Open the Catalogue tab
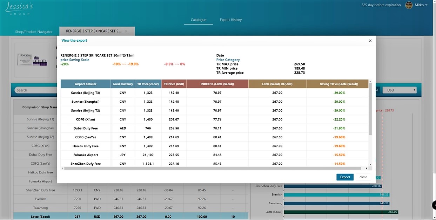436x220 pixels. click(x=198, y=20)
